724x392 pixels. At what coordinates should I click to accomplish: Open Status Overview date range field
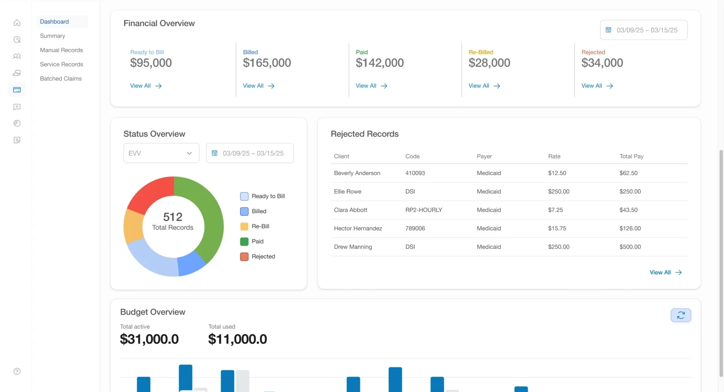(x=250, y=153)
